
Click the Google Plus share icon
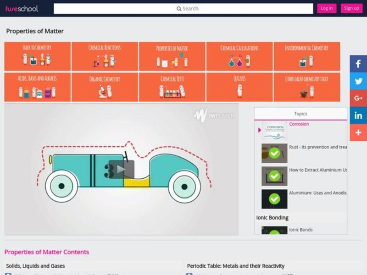[358, 98]
